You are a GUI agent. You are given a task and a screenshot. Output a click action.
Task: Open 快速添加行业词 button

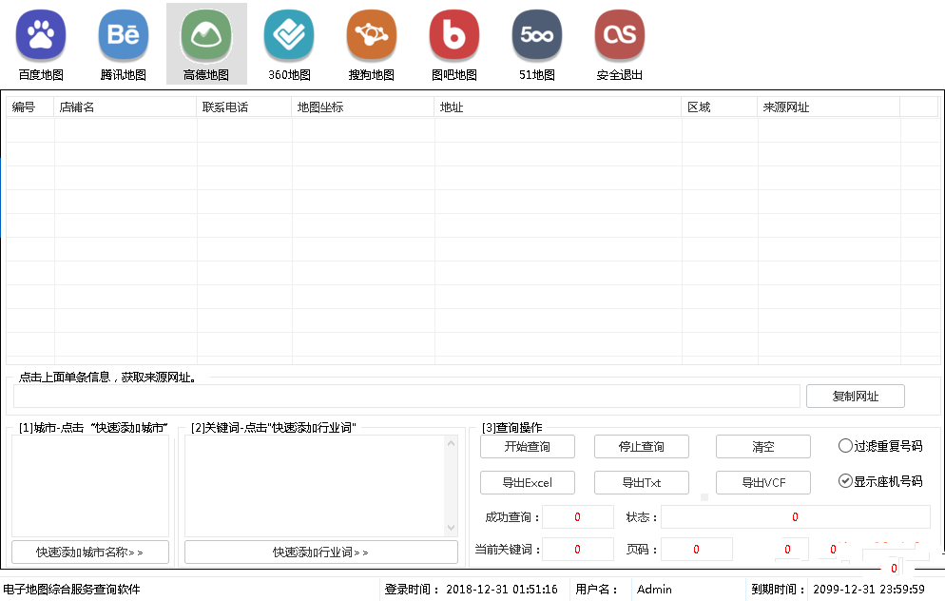(x=320, y=553)
